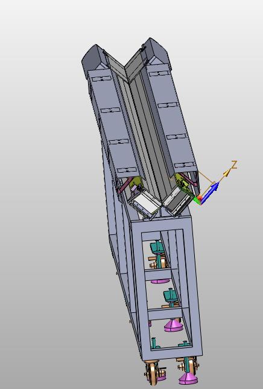Click the blue axis arrow of the triad
This screenshot has height=389, width=263.
[211, 193]
